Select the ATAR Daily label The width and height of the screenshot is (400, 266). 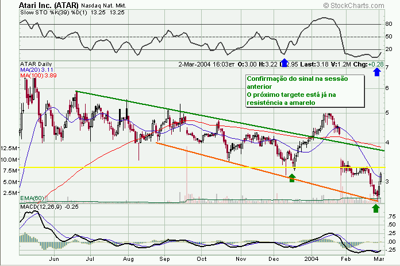point(36,64)
